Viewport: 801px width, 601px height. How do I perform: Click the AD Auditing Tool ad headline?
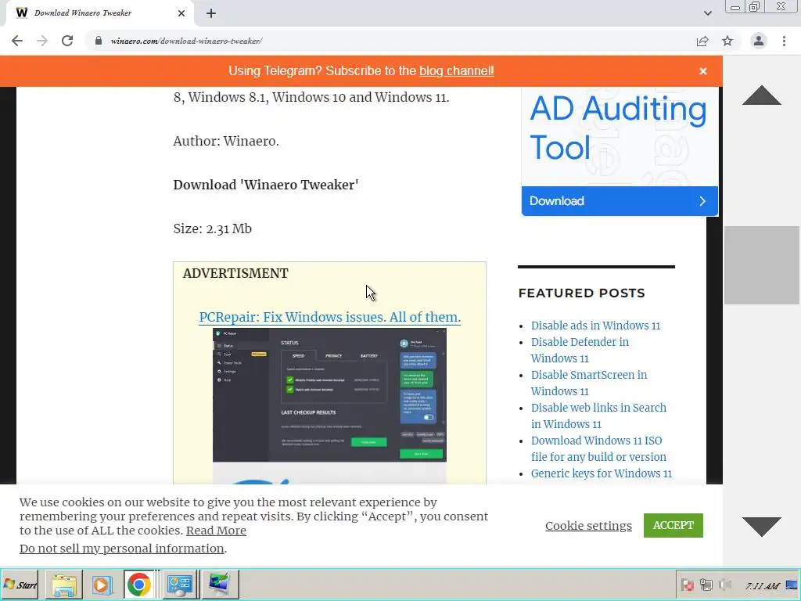618,128
